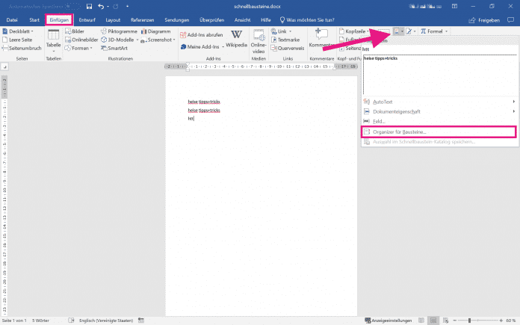The height and width of the screenshot is (325, 520).
Task: Click the save icon in title bar
Action: point(90,6)
